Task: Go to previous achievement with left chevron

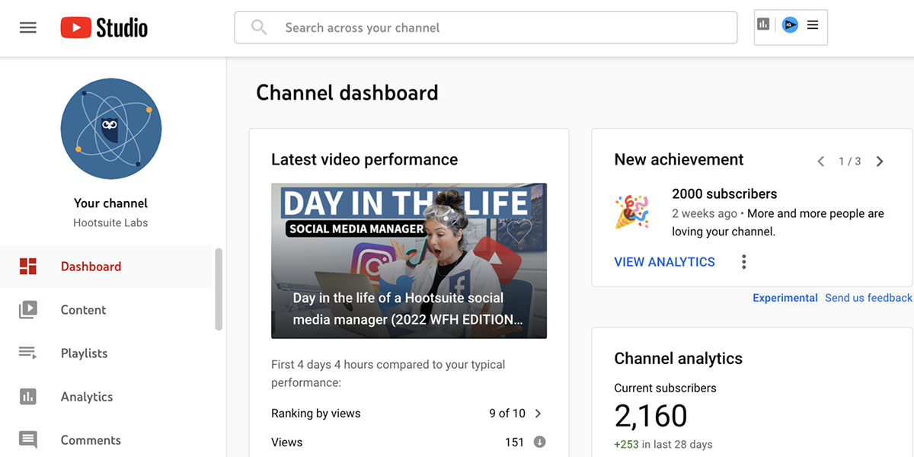Action: click(821, 161)
